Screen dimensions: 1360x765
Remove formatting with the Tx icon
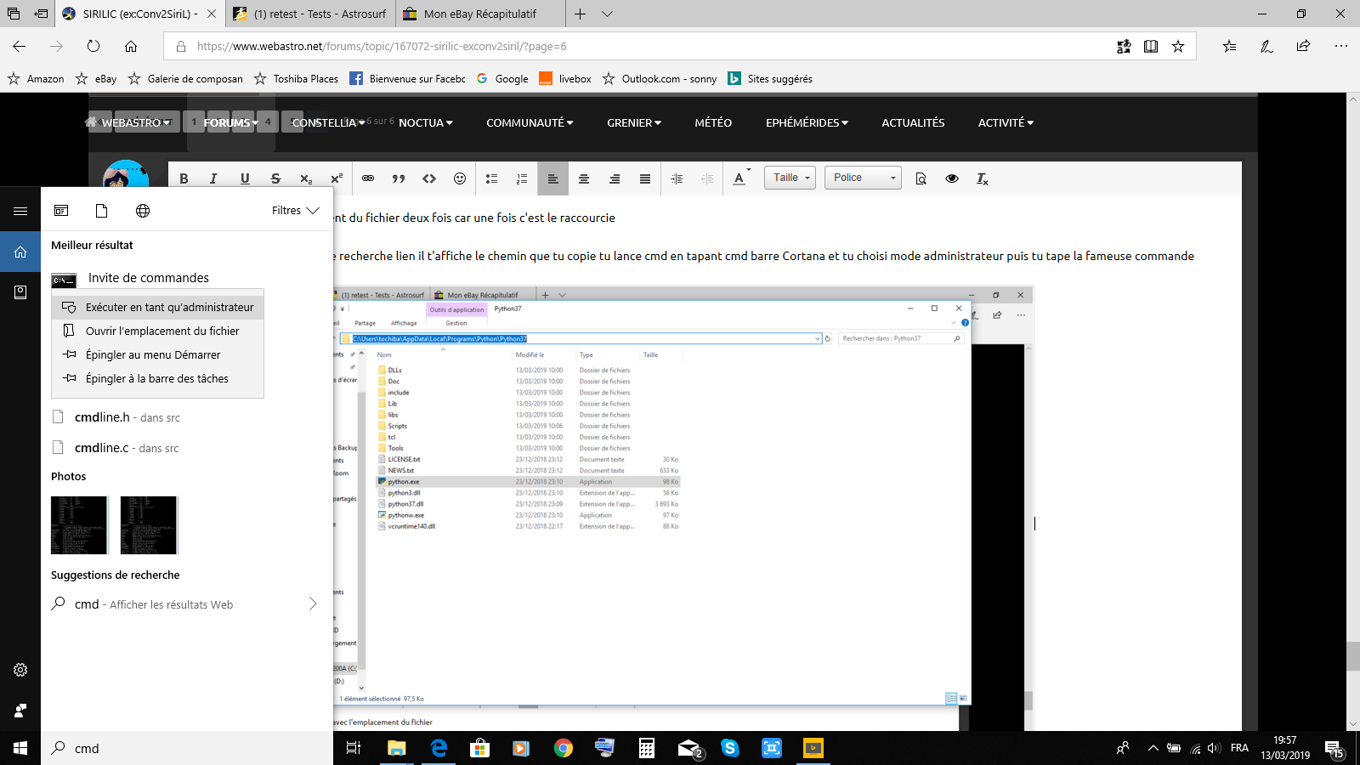pos(983,178)
